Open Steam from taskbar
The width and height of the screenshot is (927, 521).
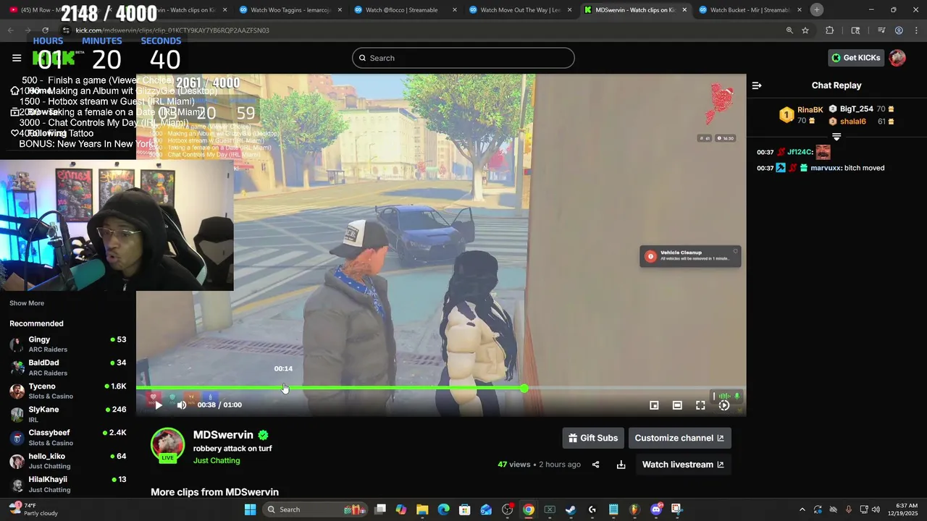pyautogui.click(x=571, y=509)
